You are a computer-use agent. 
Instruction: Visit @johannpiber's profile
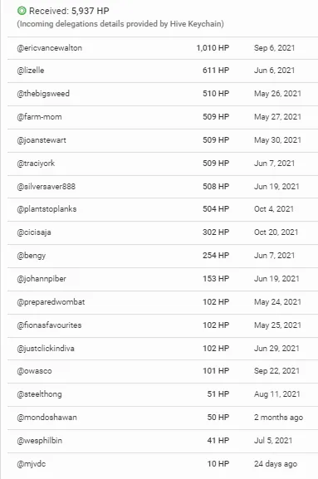42,279
